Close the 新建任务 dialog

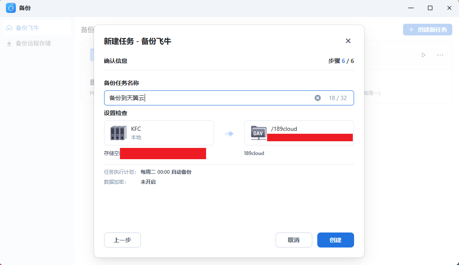pyautogui.click(x=348, y=41)
